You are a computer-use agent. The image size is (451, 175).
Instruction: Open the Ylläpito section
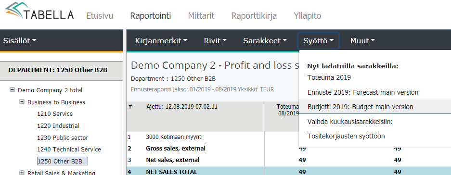pyautogui.click(x=308, y=15)
